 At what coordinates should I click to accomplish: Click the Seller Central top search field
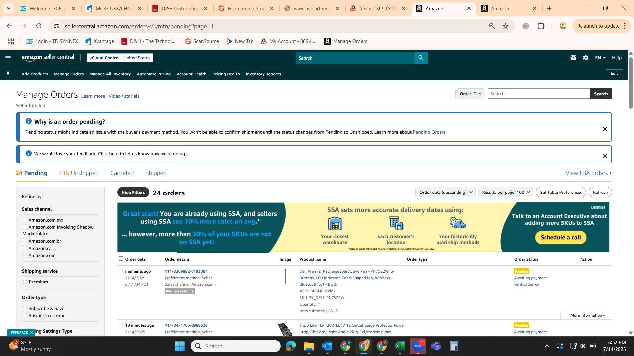(x=355, y=58)
